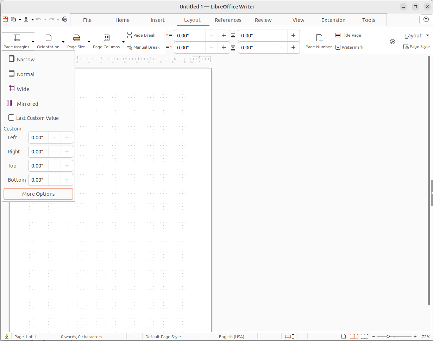433x341 pixels.
Task: Insert a Page Break
Action: 141,35
